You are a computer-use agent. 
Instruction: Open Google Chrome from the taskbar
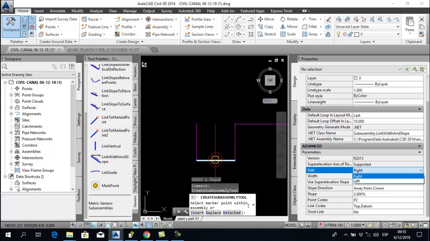click(146, 235)
